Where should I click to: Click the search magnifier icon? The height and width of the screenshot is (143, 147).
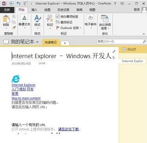(145, 41)
